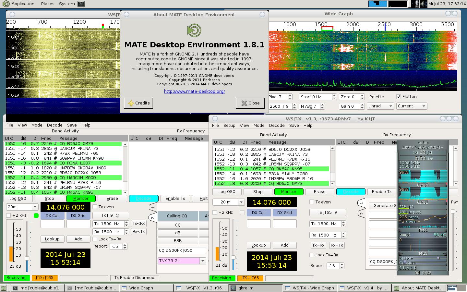Click the microphone icon in the system tray
The height and width of the screenshot is (292, 467).
point(417,4)
